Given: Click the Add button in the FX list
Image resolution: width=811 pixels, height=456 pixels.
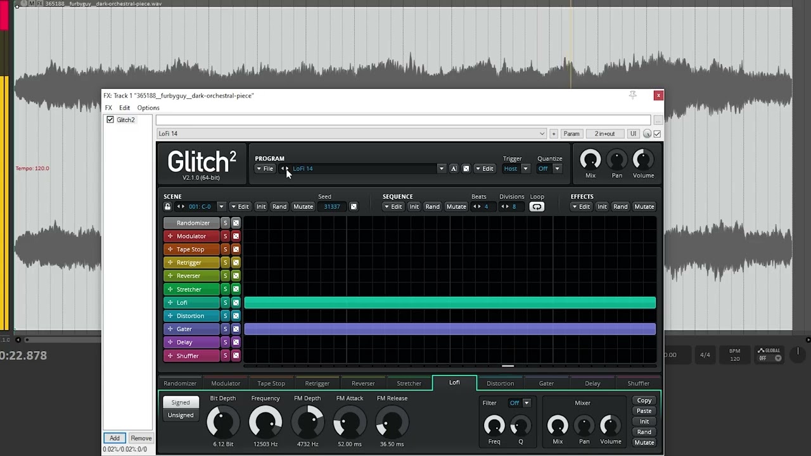Looking at the screenshot, I should (115, 438).
